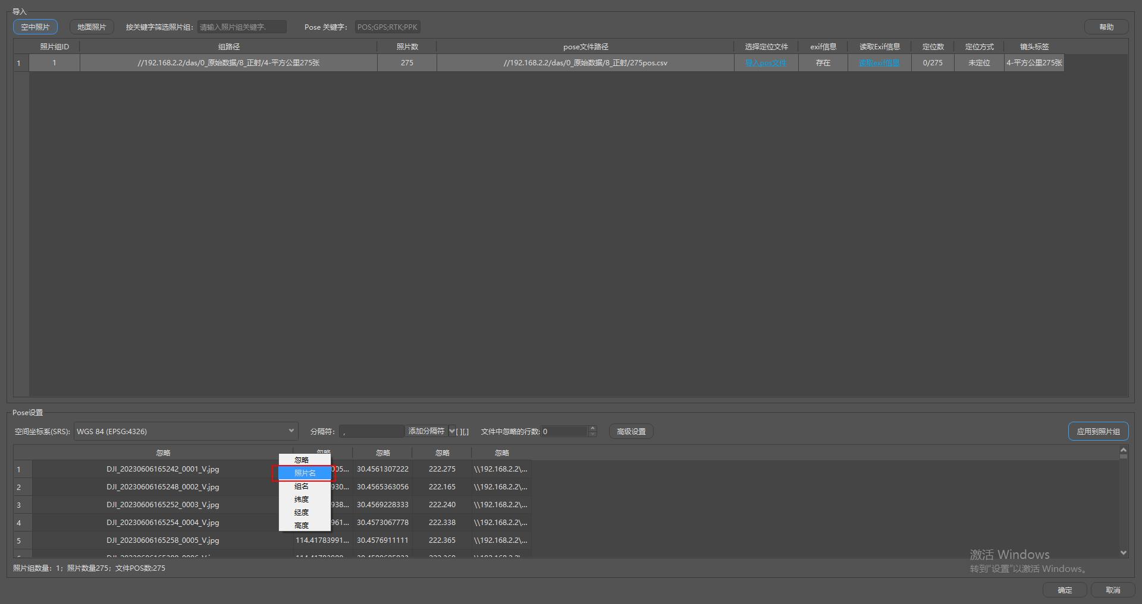Viewport: 1142px width, 604px height.
Task: Click the group path cell 4-平方公里275张
Action: point(228,63)
